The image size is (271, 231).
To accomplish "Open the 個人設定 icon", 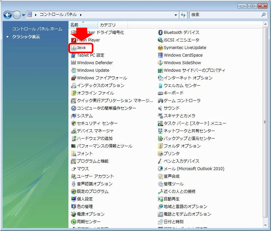I will (74, 199).
